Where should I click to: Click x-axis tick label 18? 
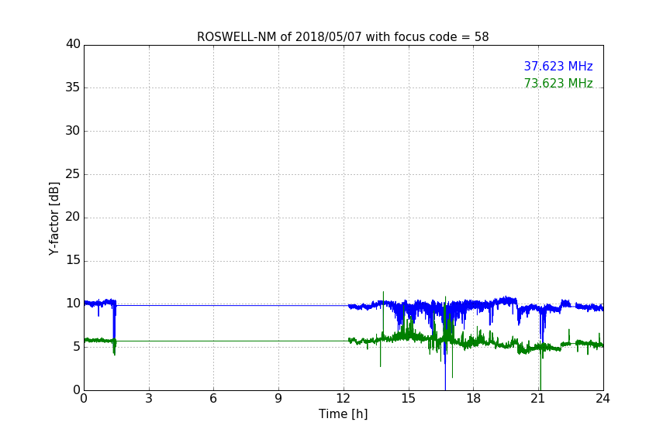(x=474, y=399)
